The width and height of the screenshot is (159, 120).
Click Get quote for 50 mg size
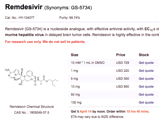(146, 95)
